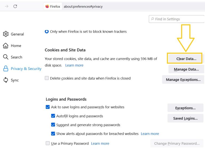Click the Privacy & Security lock icon

coord(6,68)
